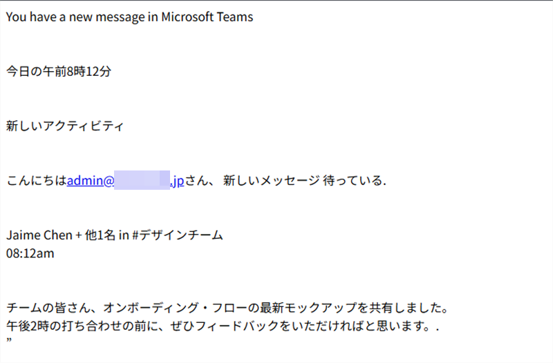Click the words Microsoft Teams in header
Screen dimensions: 553x363
tap(207, 17)
